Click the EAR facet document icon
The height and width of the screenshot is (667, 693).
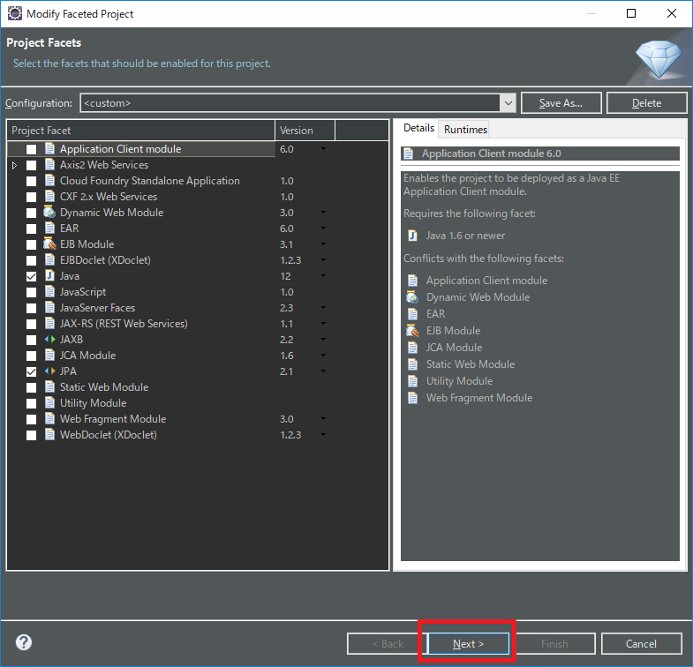click(x=50, y=229)
